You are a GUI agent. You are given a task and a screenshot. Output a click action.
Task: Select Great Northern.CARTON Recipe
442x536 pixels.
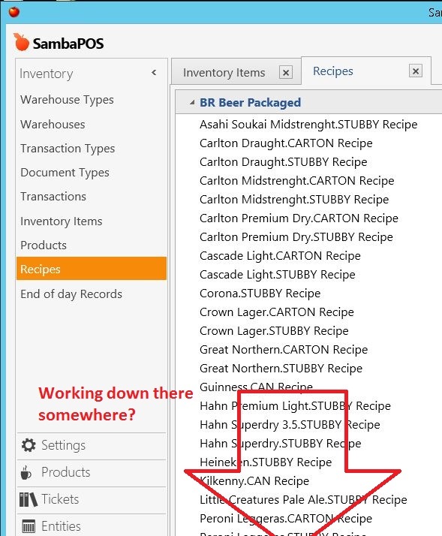click(284, 350)
